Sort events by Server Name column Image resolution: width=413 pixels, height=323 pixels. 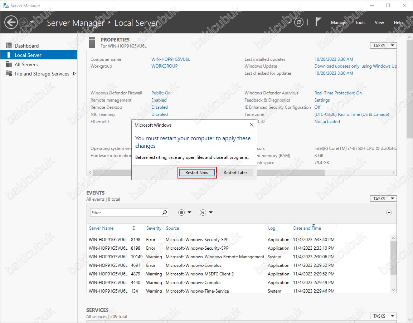tap(101, 228)
